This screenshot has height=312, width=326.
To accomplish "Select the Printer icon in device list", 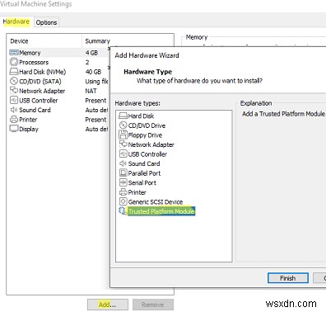I will [14, 120].
